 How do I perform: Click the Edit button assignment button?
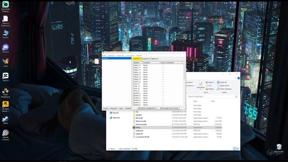(147, 108)
